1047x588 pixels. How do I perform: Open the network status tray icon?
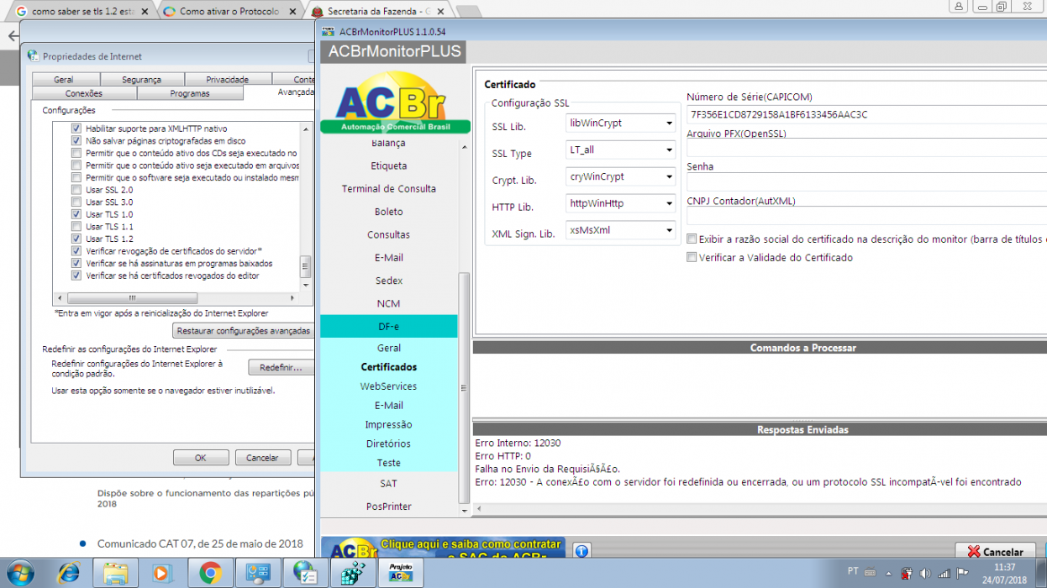coord(944,574)
